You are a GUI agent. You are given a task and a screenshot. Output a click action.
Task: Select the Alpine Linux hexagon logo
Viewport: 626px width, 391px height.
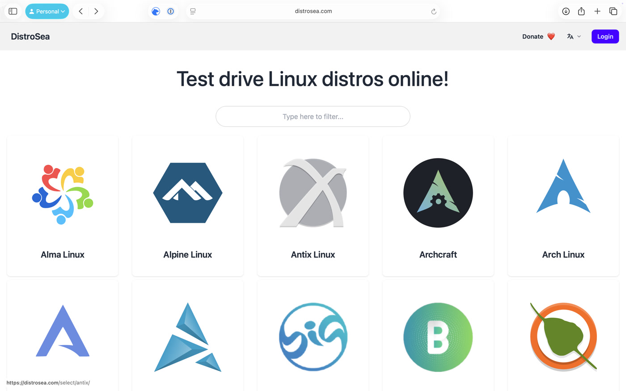pos(188,193)
